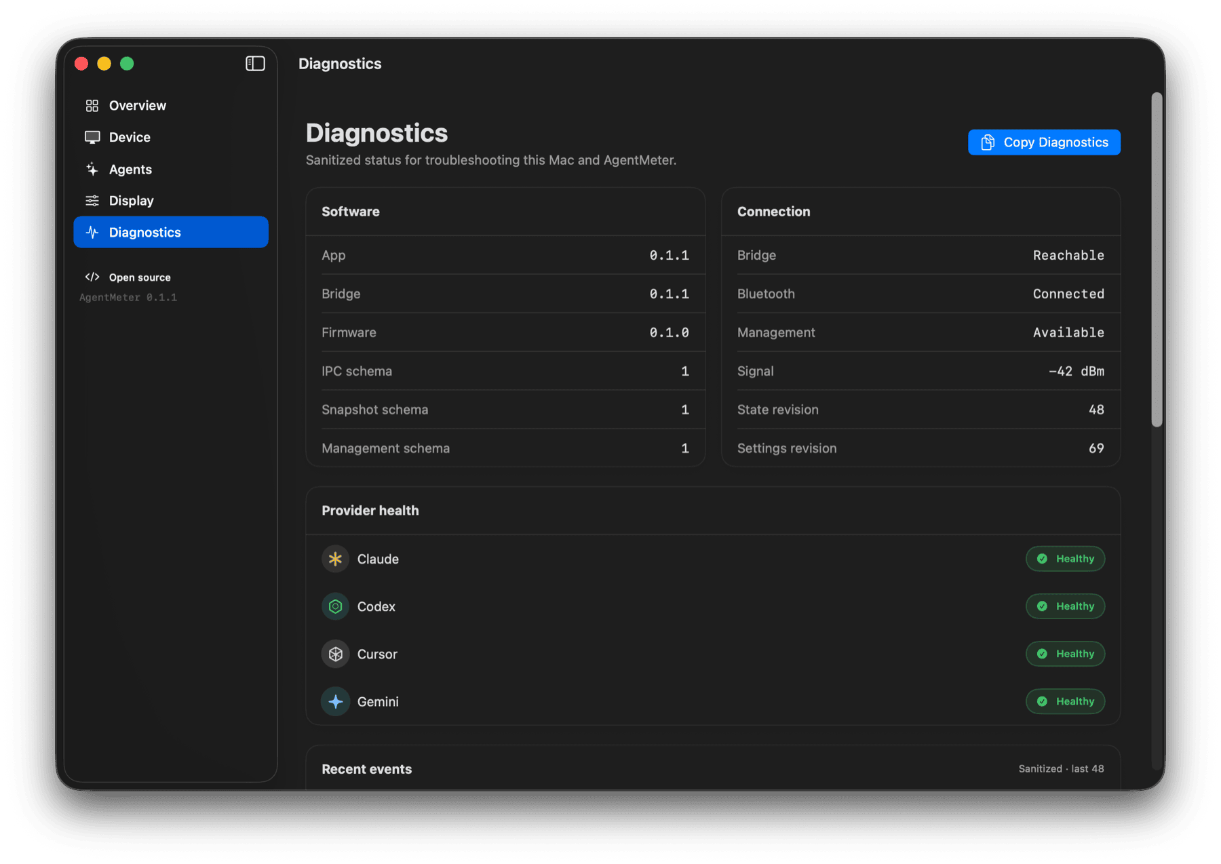This screenshot has width=1221, height=864.
Task: Click the vertical scrollbar thumb
Action: coord(1157,260)
